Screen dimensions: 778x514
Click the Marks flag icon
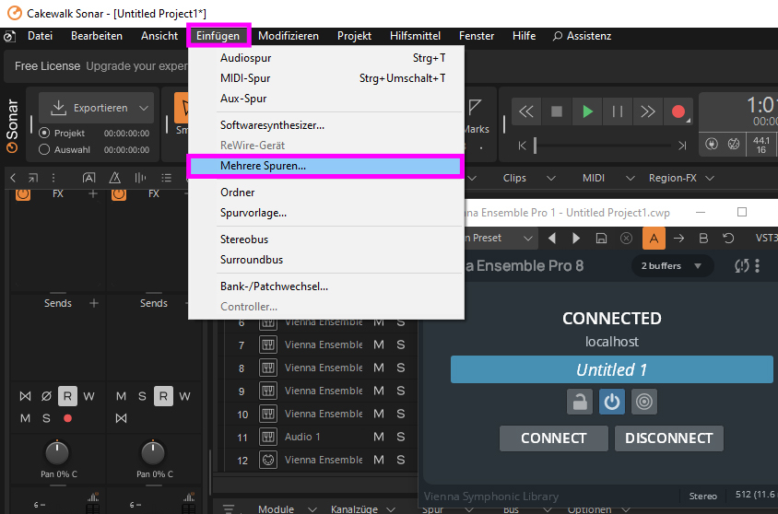pos(475,106)
